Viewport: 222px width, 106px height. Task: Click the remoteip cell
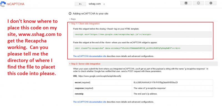[102, 94]
